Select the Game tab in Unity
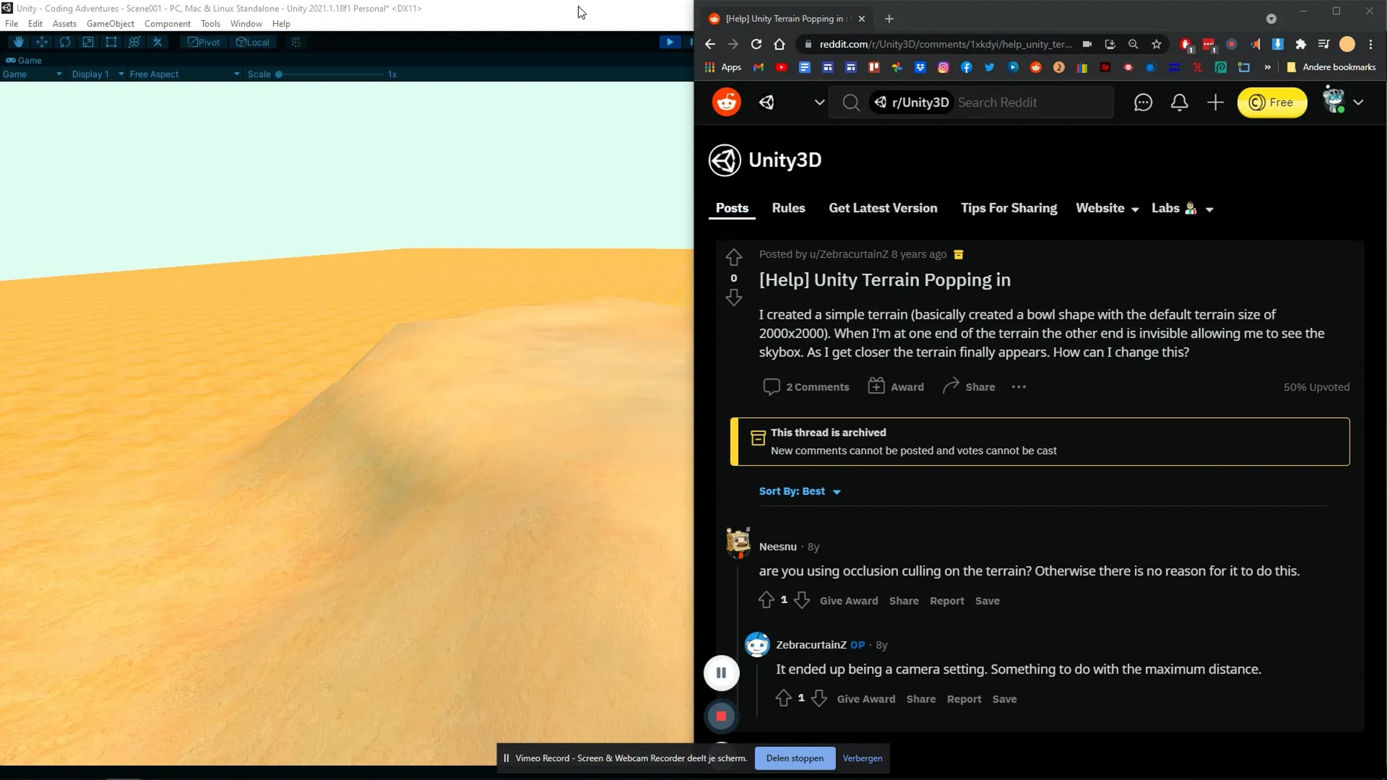The image size is (1387, 780). [x=24, y=60]
